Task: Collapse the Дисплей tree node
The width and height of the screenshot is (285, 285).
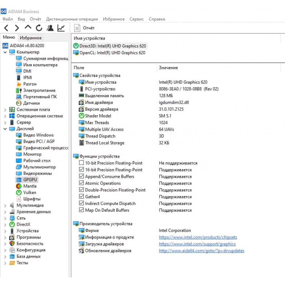Action: click(x=5, y=129)
